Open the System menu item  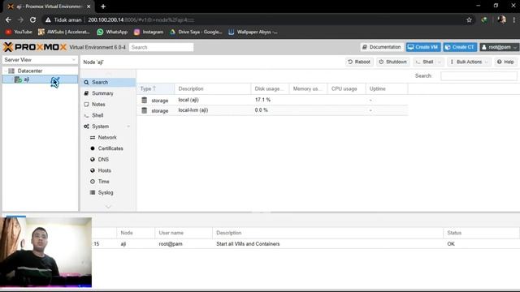[108, 127]
